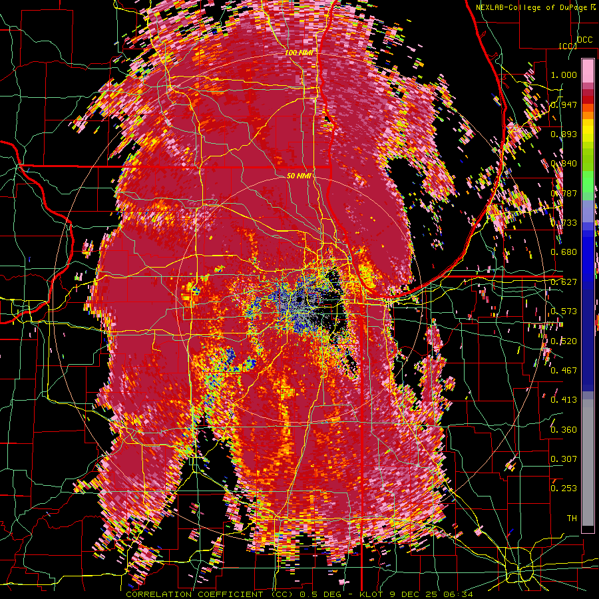Click the [CC] label near the scale

(568, 46)
